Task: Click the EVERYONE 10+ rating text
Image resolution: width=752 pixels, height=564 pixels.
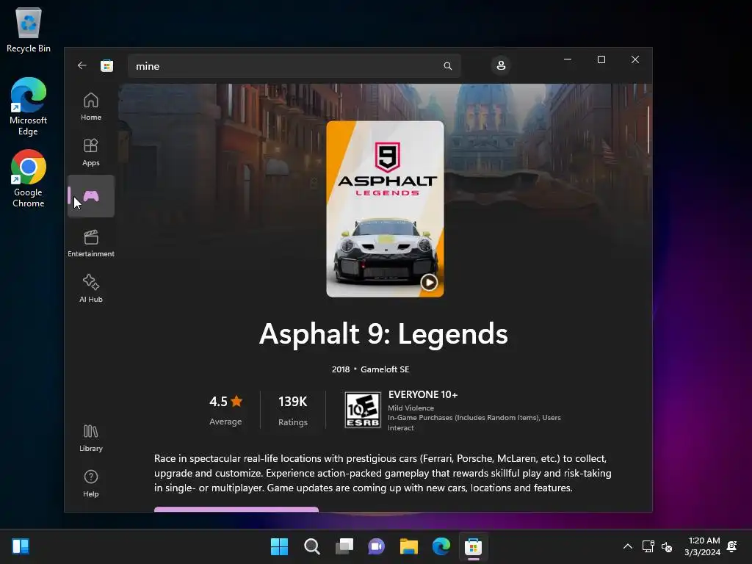Action: (x=423, y=394)
